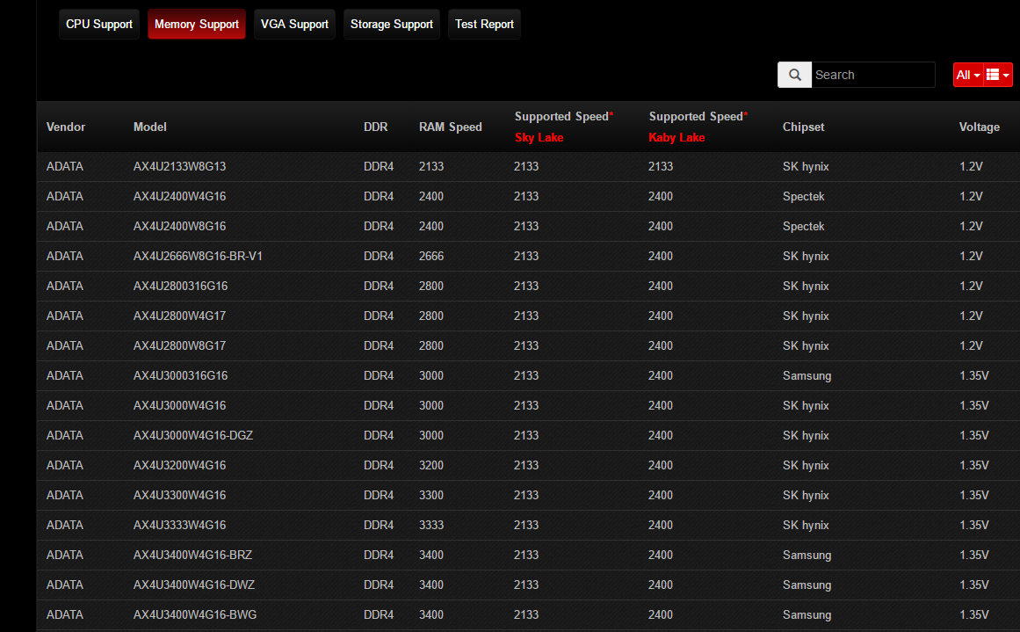Switch to CPU Support tab
Viewport: 1020px width, 632px height.
(x=99, y=24)
